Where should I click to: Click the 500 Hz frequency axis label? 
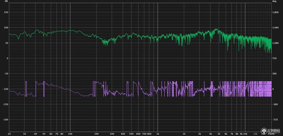[132, 134]
